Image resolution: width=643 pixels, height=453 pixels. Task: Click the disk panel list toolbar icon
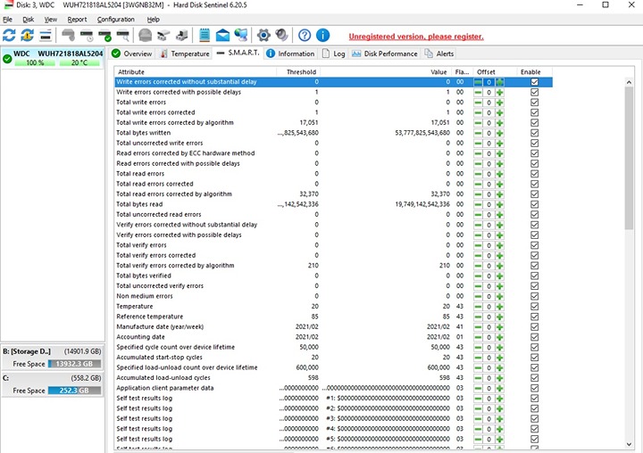click(x=46, y=36)
